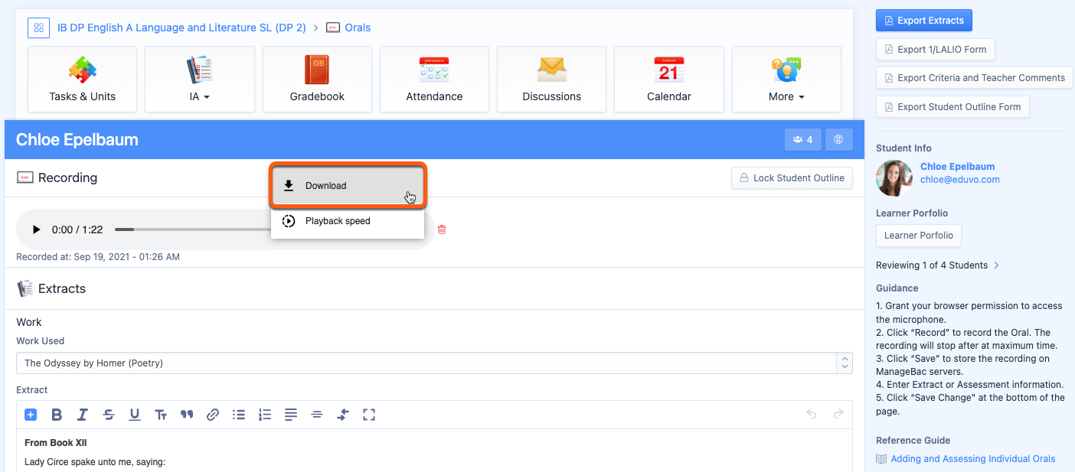Toggle italic formatting in the Extract editor
Screen dimensions: 1075x472
point(83,415)
